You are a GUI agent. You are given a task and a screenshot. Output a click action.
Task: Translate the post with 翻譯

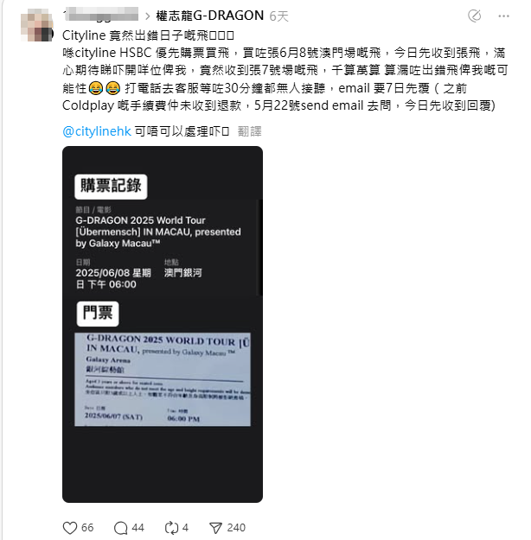click(250, 131)
